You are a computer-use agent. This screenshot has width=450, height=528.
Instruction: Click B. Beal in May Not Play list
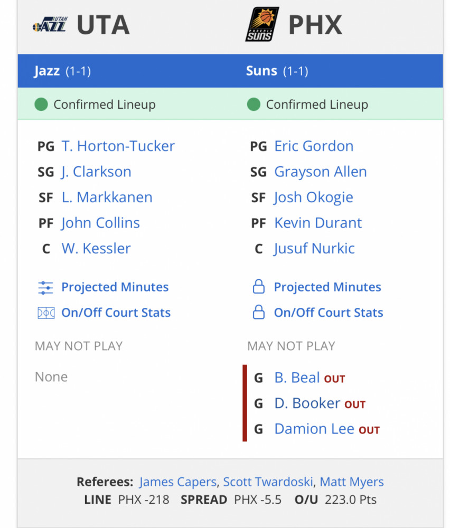point(297,378)
